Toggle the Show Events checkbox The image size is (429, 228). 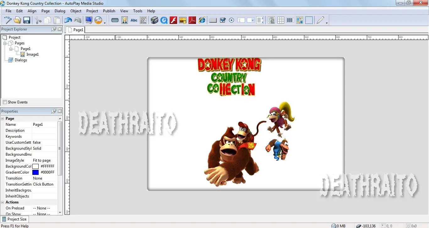pyautogui.click(x=5, y=102)
